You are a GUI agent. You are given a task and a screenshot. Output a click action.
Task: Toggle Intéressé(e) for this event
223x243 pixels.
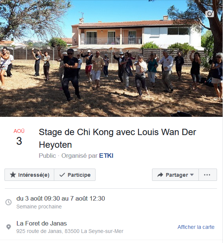click(x=29, y=175)
